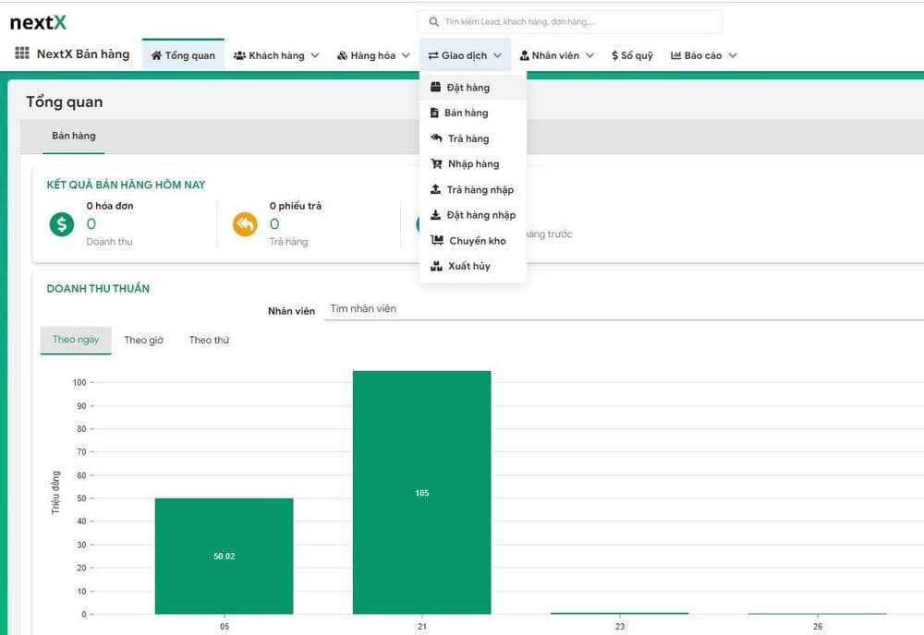Expand the Hàng hóa dropdown menu
924x635 pixels.
tap(374, 55)
